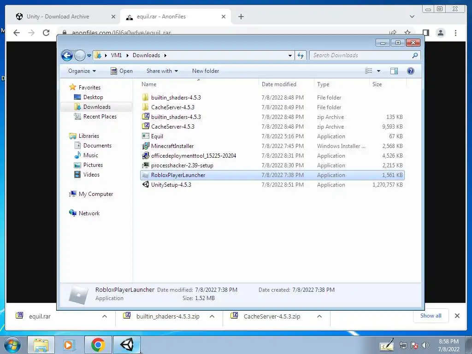Open Network in navigation pane

(89, 213)
